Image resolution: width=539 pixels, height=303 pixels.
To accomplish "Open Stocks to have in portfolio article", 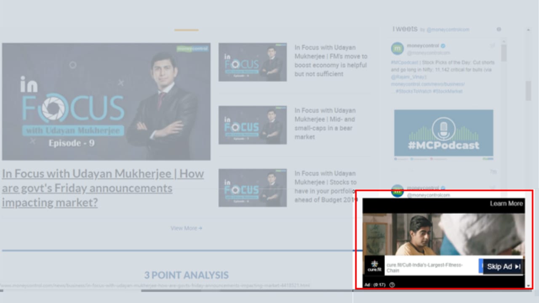I will (x=326, y=186).
